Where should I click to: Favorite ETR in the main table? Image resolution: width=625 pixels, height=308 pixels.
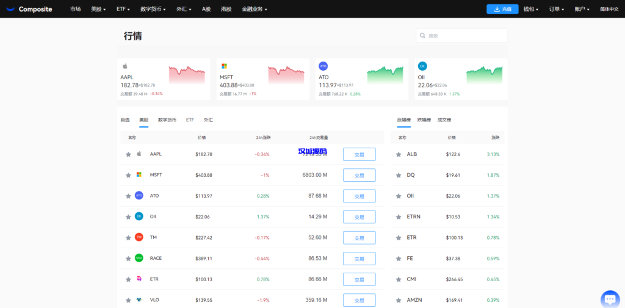click(128, 279)
